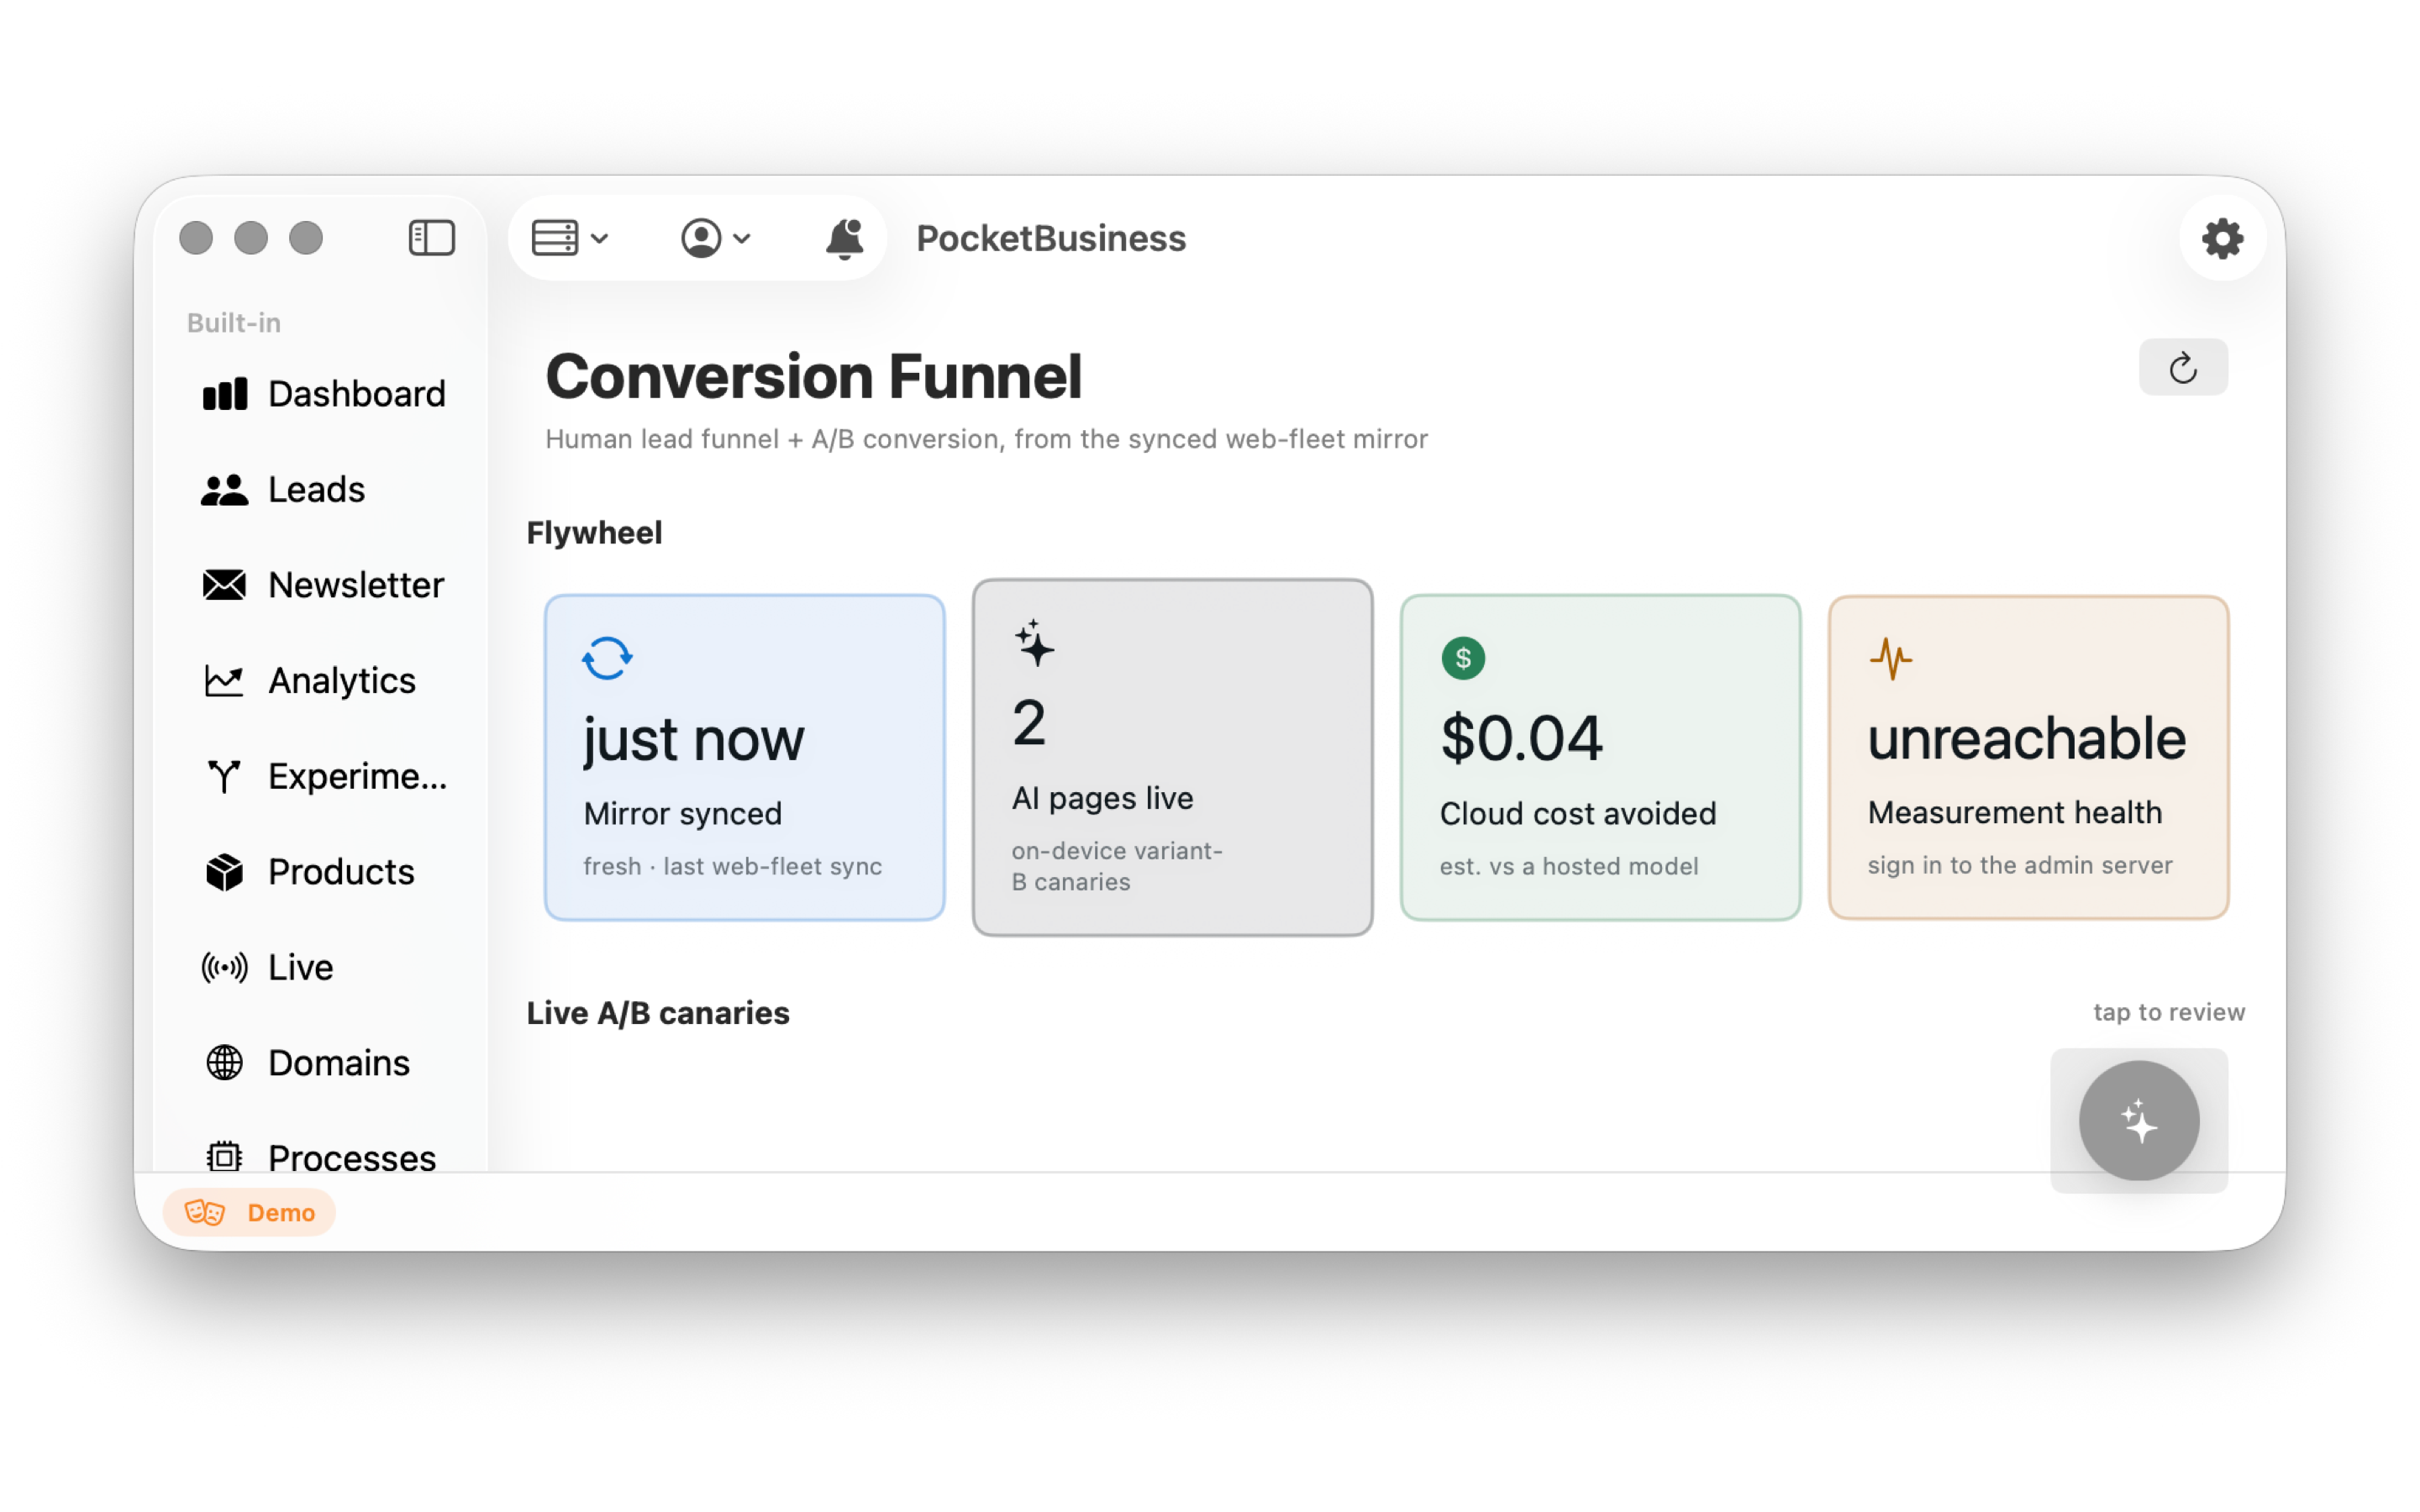The image size is (2420, 1512).
Task: Open the server list dropdown
Action: pos(570,238)
